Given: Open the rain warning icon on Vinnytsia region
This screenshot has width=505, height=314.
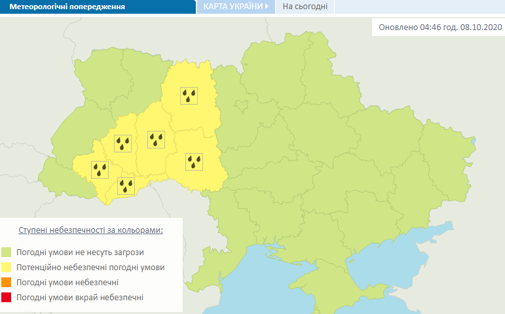Looking at the screenshot, I should (194, 162).
